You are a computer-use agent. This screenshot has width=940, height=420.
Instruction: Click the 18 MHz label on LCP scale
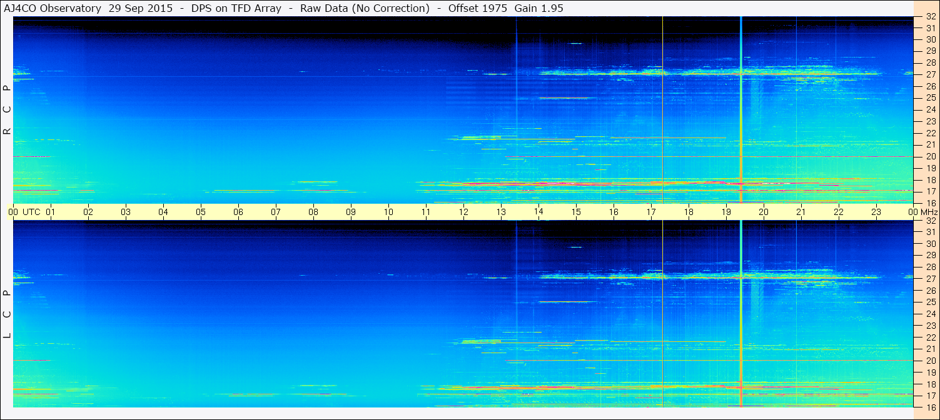(x=930, y=384)
